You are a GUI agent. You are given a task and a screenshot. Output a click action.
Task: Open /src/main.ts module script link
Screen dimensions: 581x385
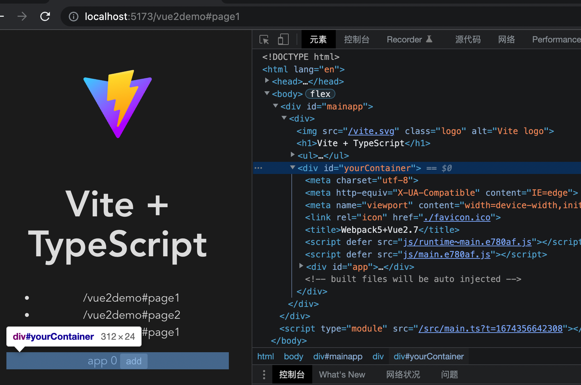tap(490, 329)
